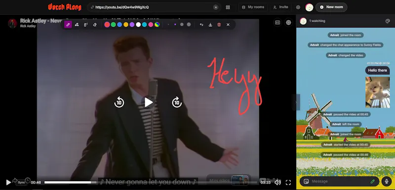395x190 pixels.
Task: Select the highlighter tool
Action: [77, 25]
